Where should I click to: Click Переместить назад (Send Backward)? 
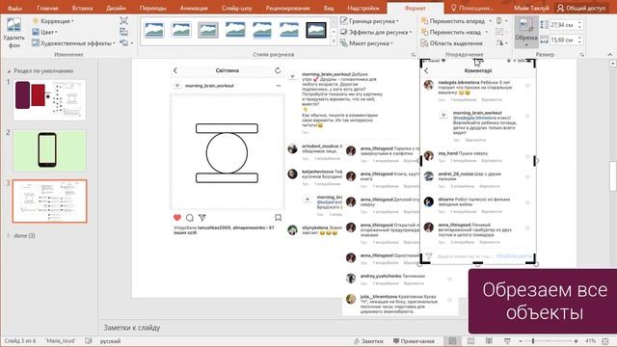451,32
